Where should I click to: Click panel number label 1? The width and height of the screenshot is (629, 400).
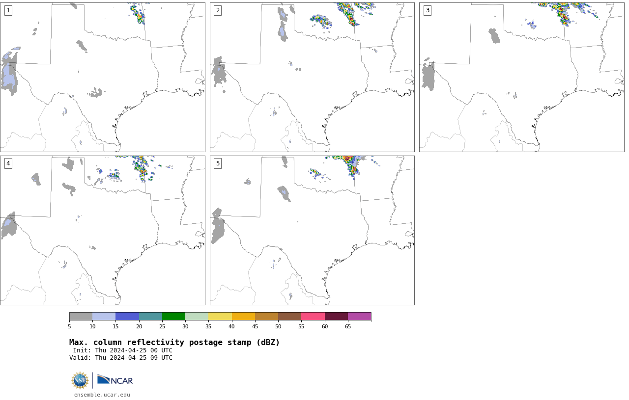tap(8, 10)
